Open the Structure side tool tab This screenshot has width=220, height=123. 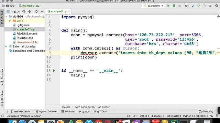[x=2, y=99]
